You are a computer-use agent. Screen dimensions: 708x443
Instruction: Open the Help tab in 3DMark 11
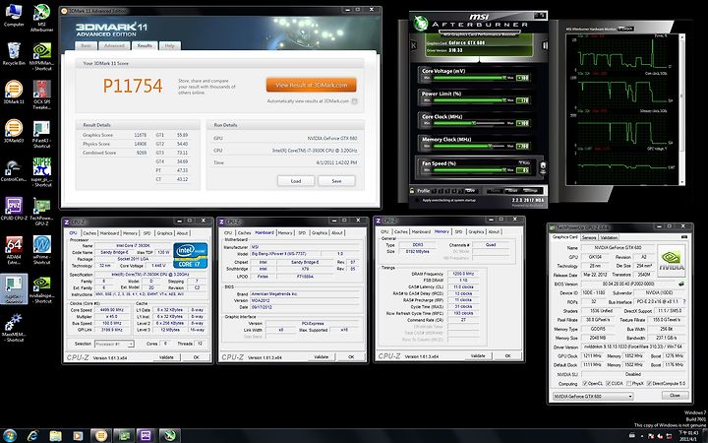pyautogui.click(x=169, y=45)
